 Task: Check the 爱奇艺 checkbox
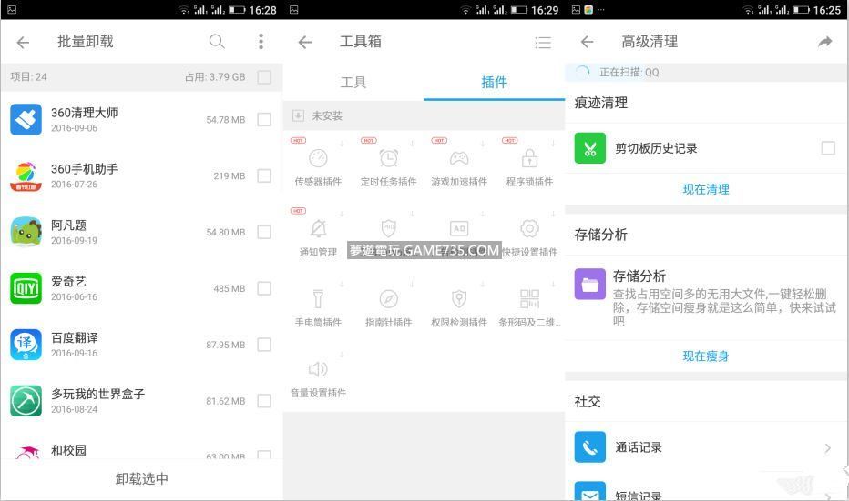tap(264, 288)
